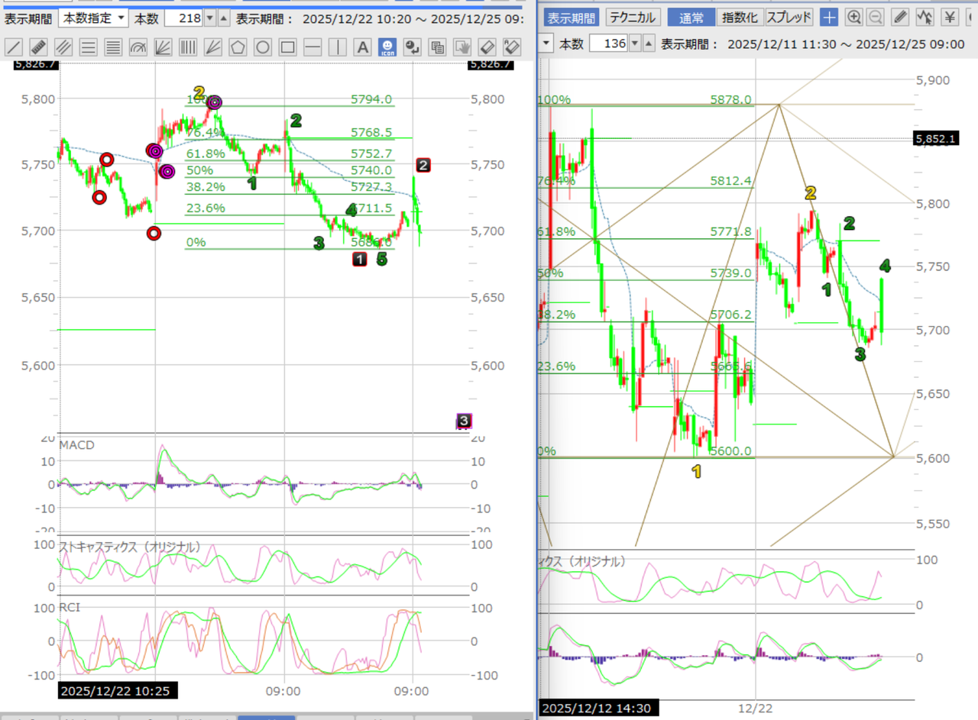Click the 表示期間 button in right panel
This screenshot has width=978, height=720.
click(572, 17)
